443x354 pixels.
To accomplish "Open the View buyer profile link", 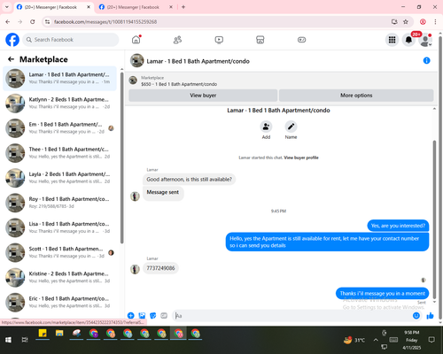I will [x=301, y=158].
